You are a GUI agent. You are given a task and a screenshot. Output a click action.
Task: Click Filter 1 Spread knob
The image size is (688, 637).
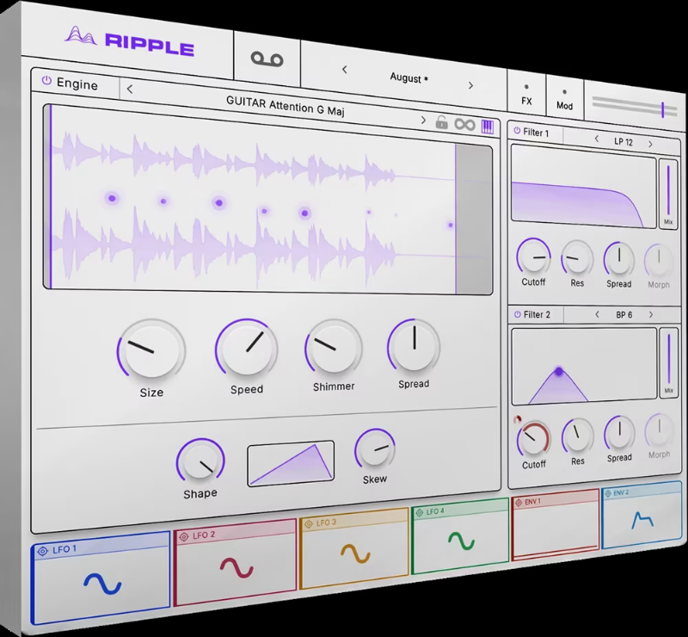(x=619, y=259)
